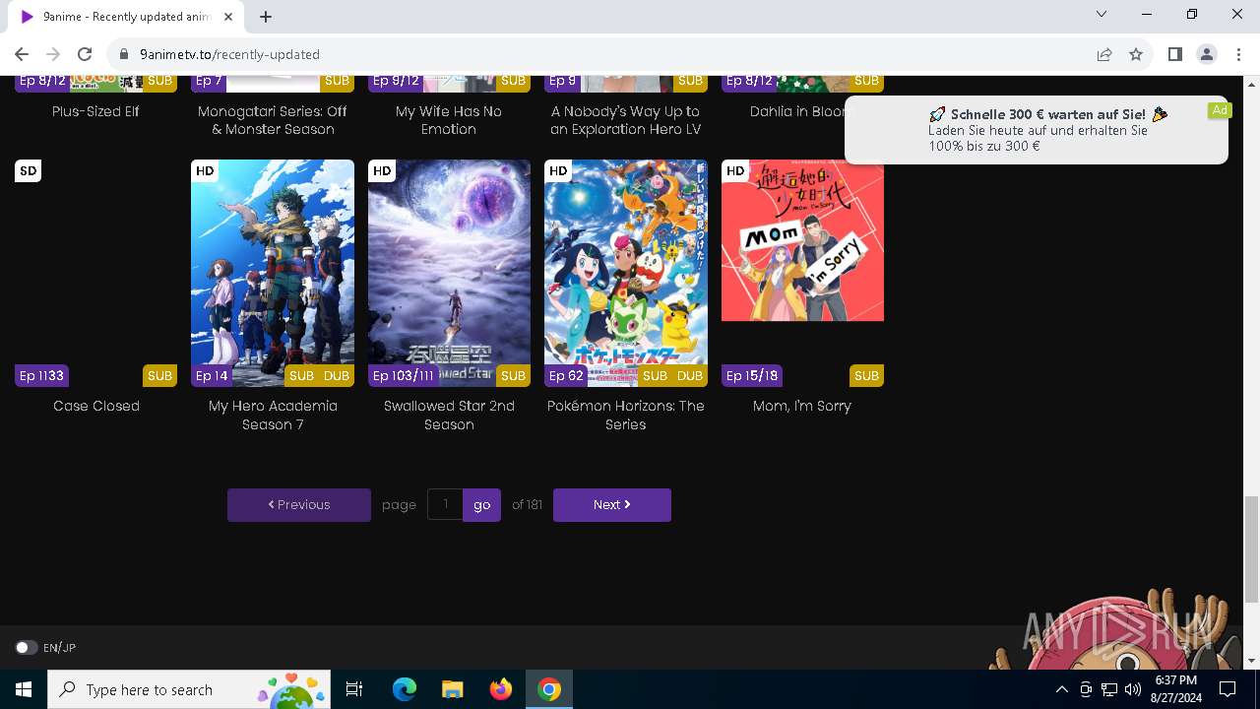This screenshot has width=1260, height=709.
Task: Click the Ep 1133 badge on Case Closed
Action: coord(41,375)
